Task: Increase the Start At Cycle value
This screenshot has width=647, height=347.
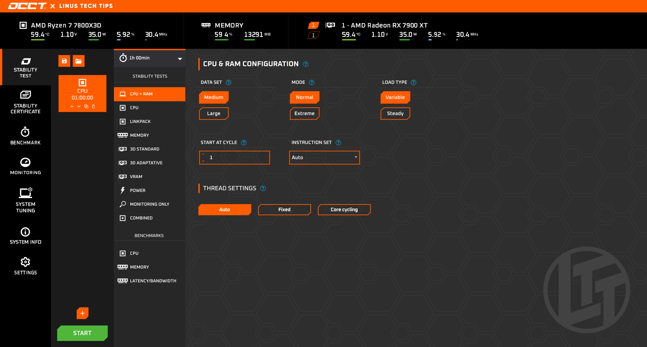Action: (x=203, y=154)
